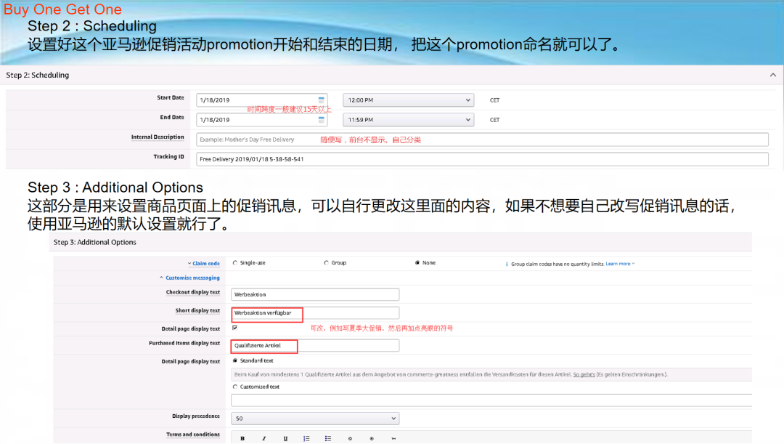Viewport: 784px width, 444px height.
Task: Open the Start Date calendar picker
Action: pyautogui.click(x=322, y=100)
